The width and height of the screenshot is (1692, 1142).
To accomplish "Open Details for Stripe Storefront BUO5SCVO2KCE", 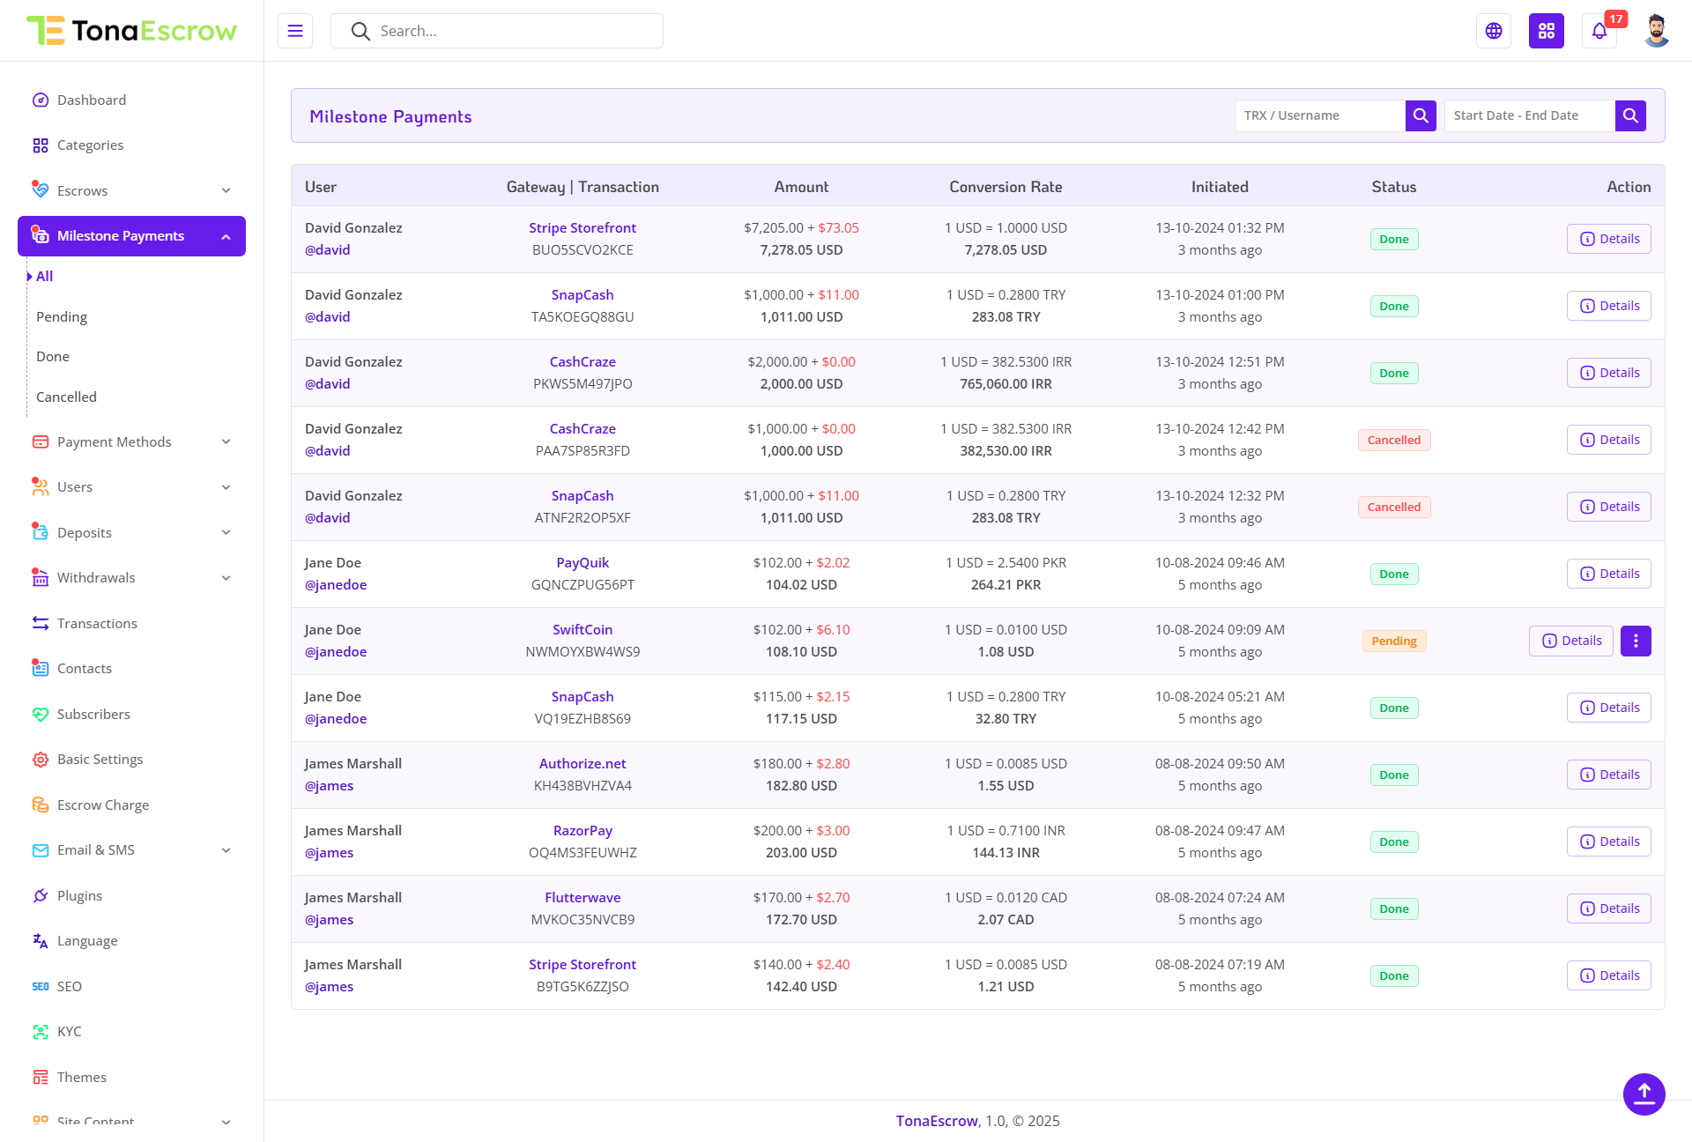I will (1608, 239).
